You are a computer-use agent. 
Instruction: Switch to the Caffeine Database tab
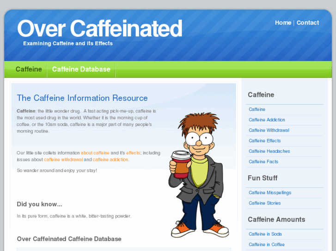pos(81,69)
